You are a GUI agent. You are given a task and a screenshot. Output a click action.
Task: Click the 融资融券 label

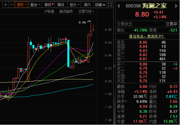[x=66, y=11]
